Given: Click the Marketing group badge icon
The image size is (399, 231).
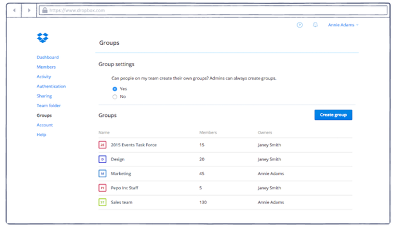Looking at the screenshot, I should tap(102, 174).
